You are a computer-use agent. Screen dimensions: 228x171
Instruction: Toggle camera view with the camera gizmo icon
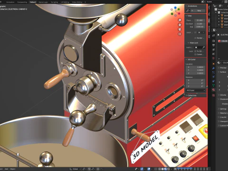click(180, 29)
